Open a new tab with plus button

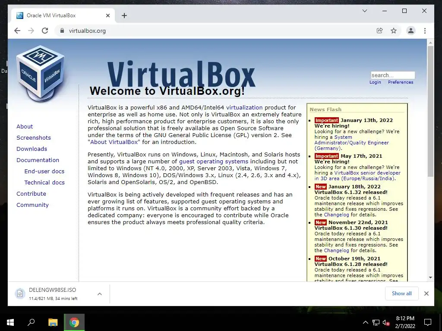tap(124, 16)
